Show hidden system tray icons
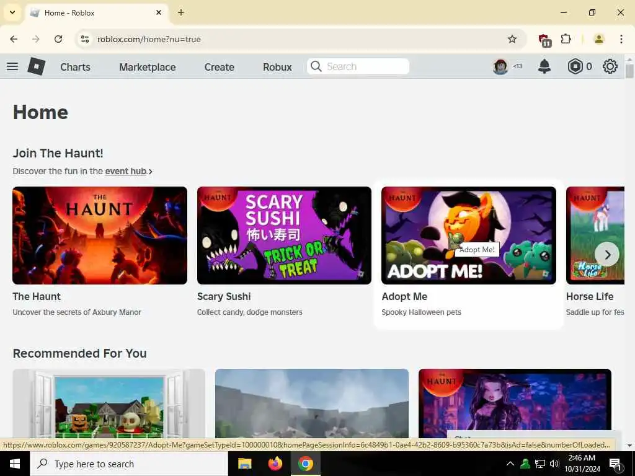 (x=510, y=464)
